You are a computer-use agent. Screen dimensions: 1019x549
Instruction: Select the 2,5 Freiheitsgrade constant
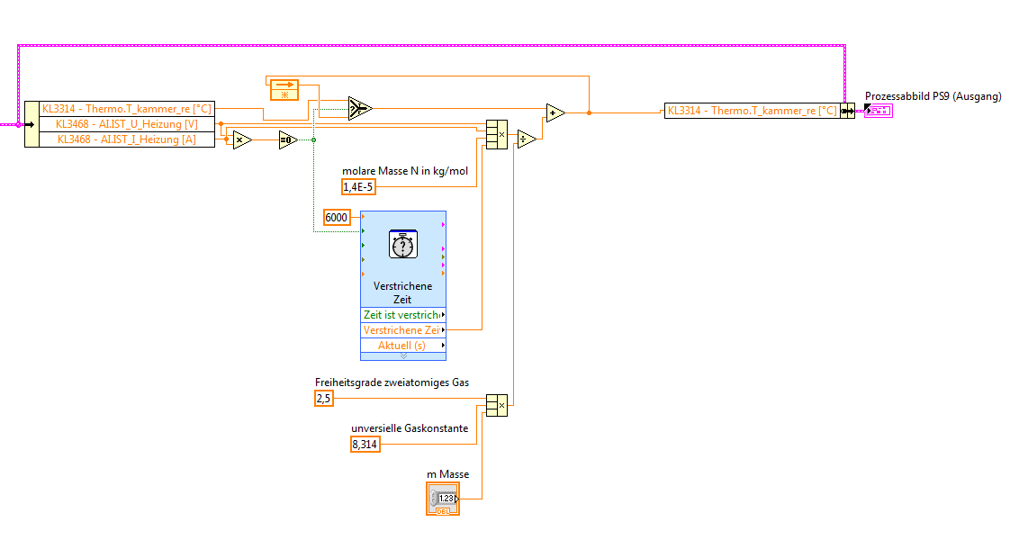[324, 399]
